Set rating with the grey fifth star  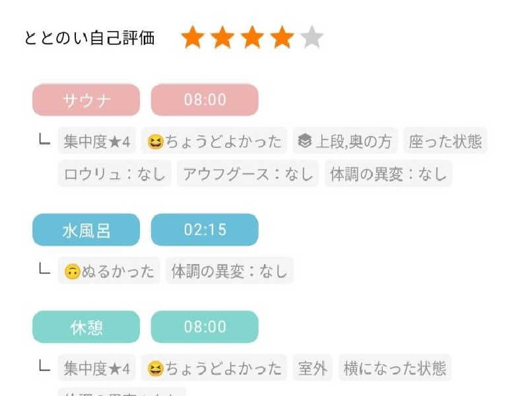[312, 38]
